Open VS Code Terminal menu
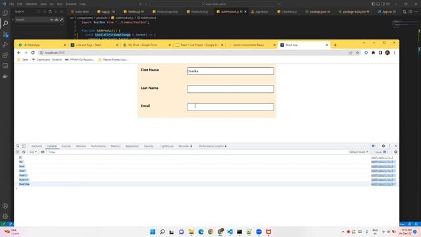 pos(71,4)
